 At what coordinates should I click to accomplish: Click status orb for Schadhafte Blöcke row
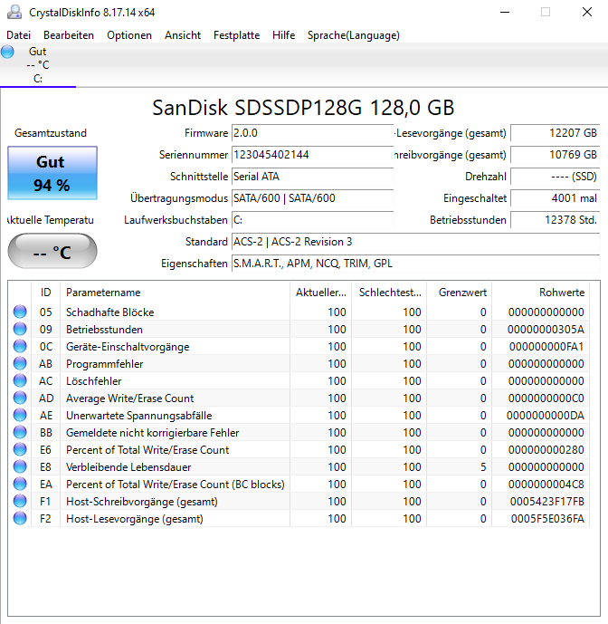pos(20,312)
